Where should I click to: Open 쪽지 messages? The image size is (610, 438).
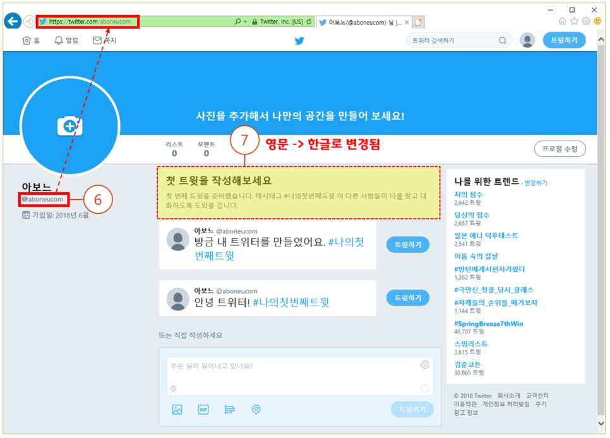pyautogui.click(x=104, y=40)
